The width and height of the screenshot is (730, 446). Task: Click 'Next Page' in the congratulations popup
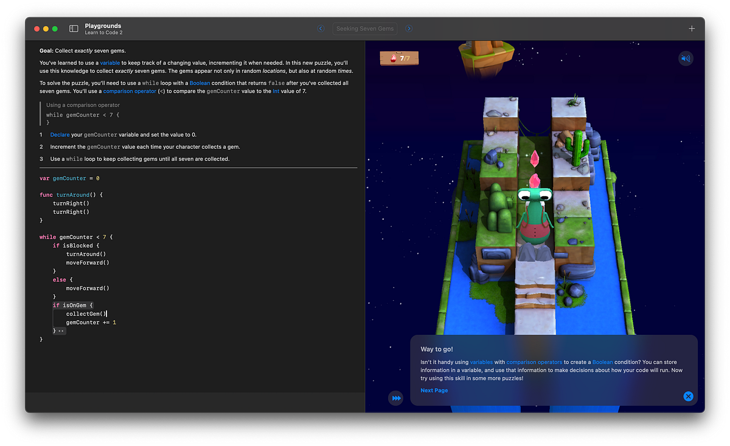point(434,390)
